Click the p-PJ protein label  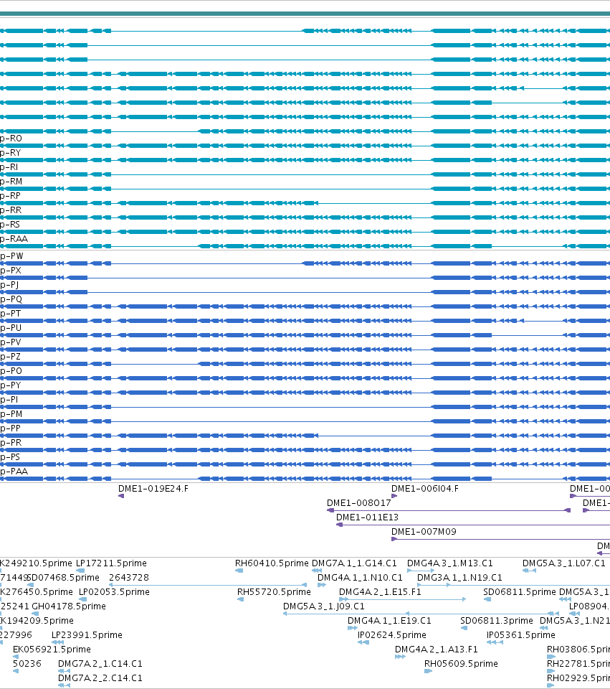[x=9, y=285]
